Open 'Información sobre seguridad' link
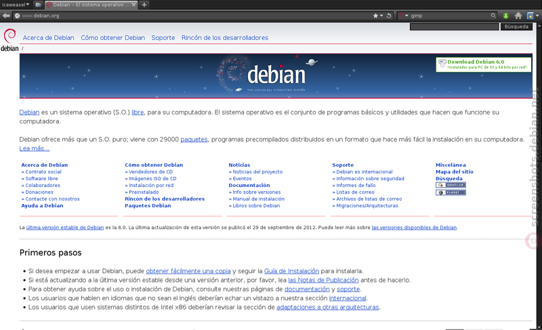The width and height of the screenshot is (542, 330). (370, 179)
